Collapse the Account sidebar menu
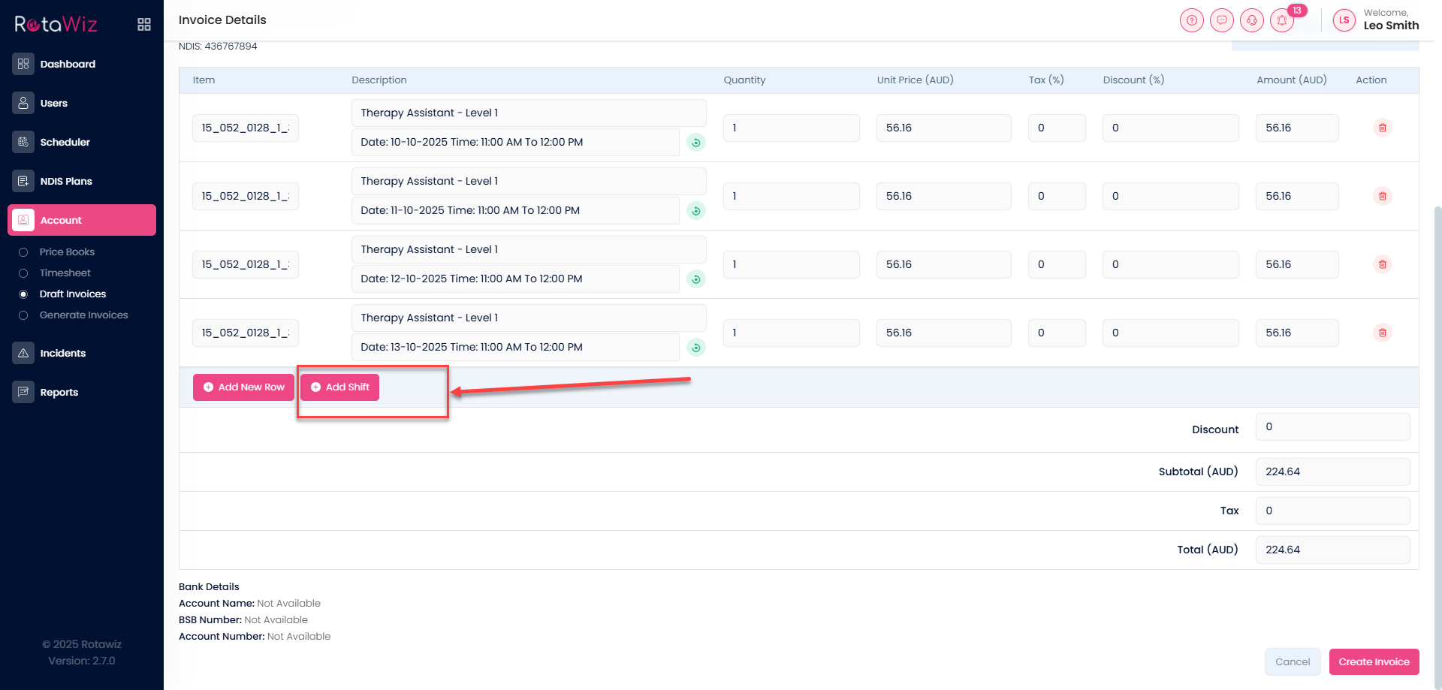1442x690 pixels. [x=82, y=220]
